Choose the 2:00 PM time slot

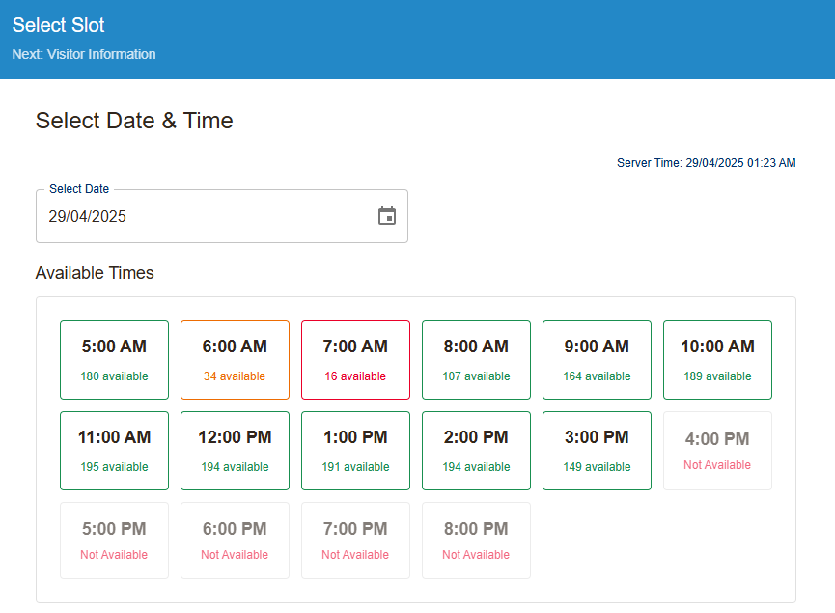click(476, 450)
